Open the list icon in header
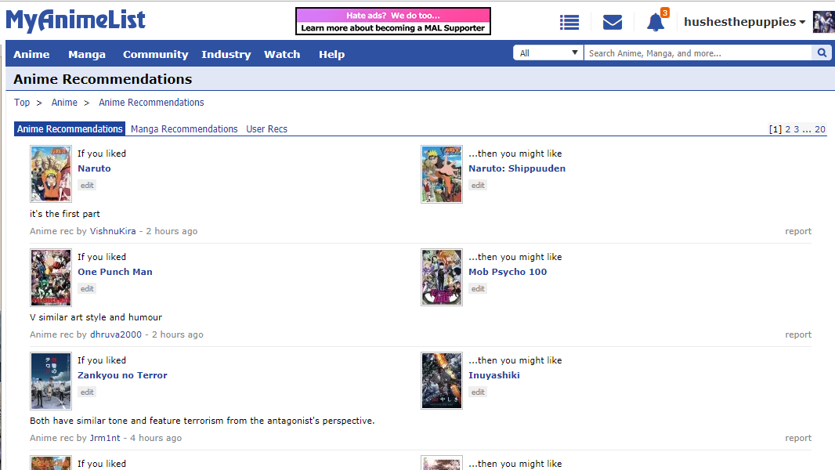This screenshot has width=835, height=470. (569, 23)
